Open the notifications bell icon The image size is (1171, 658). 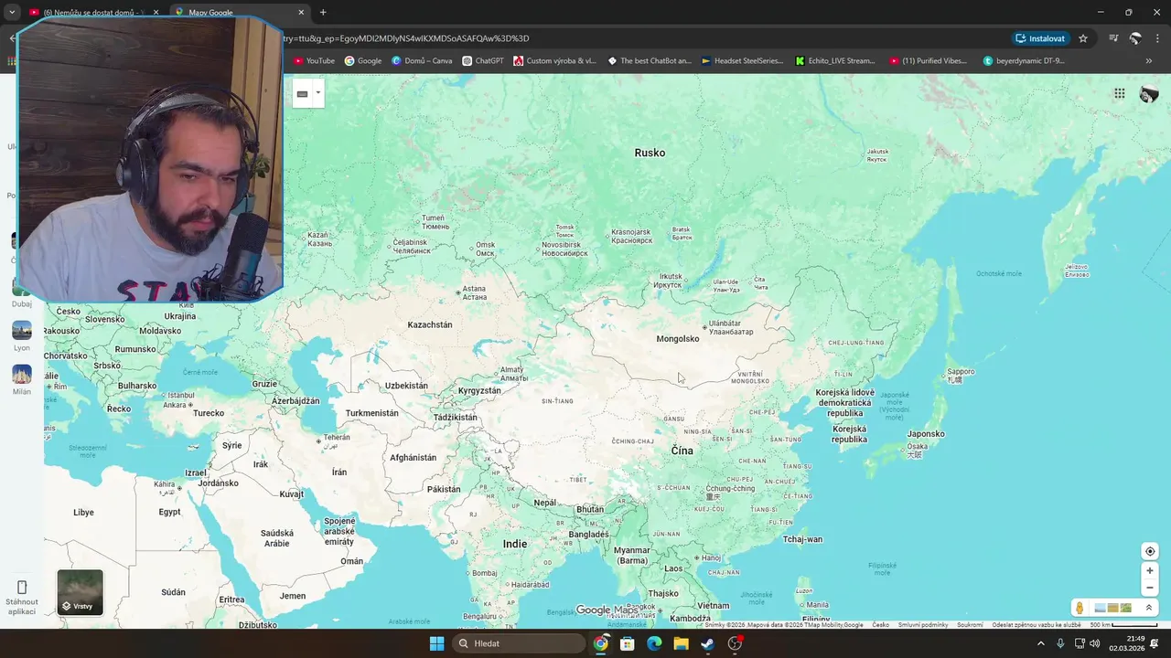(x=1155, y=643)
